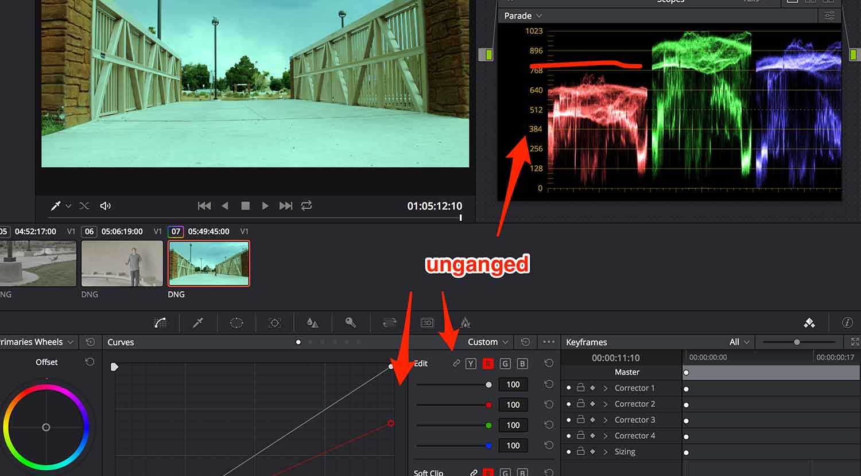Lock the Corrector 1 keyframe track
Viewport: 861px width, 476px height.
click(x=580, y=388)
